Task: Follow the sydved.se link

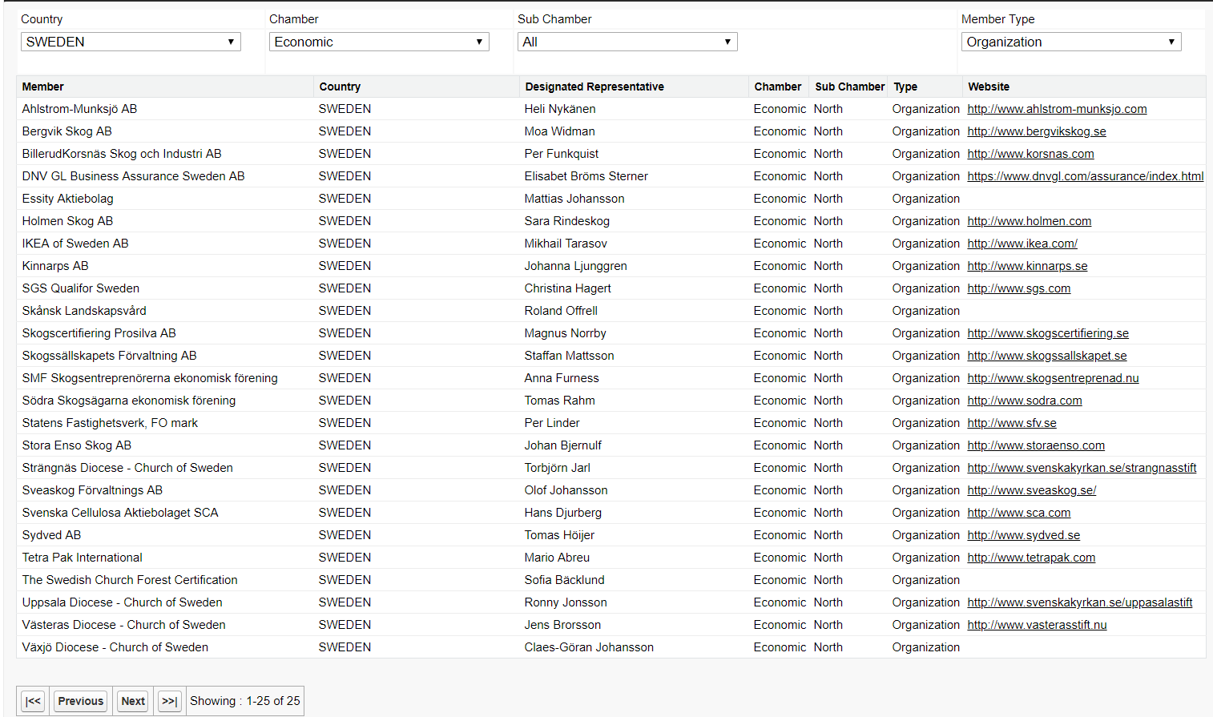Action: [1024, 535]
